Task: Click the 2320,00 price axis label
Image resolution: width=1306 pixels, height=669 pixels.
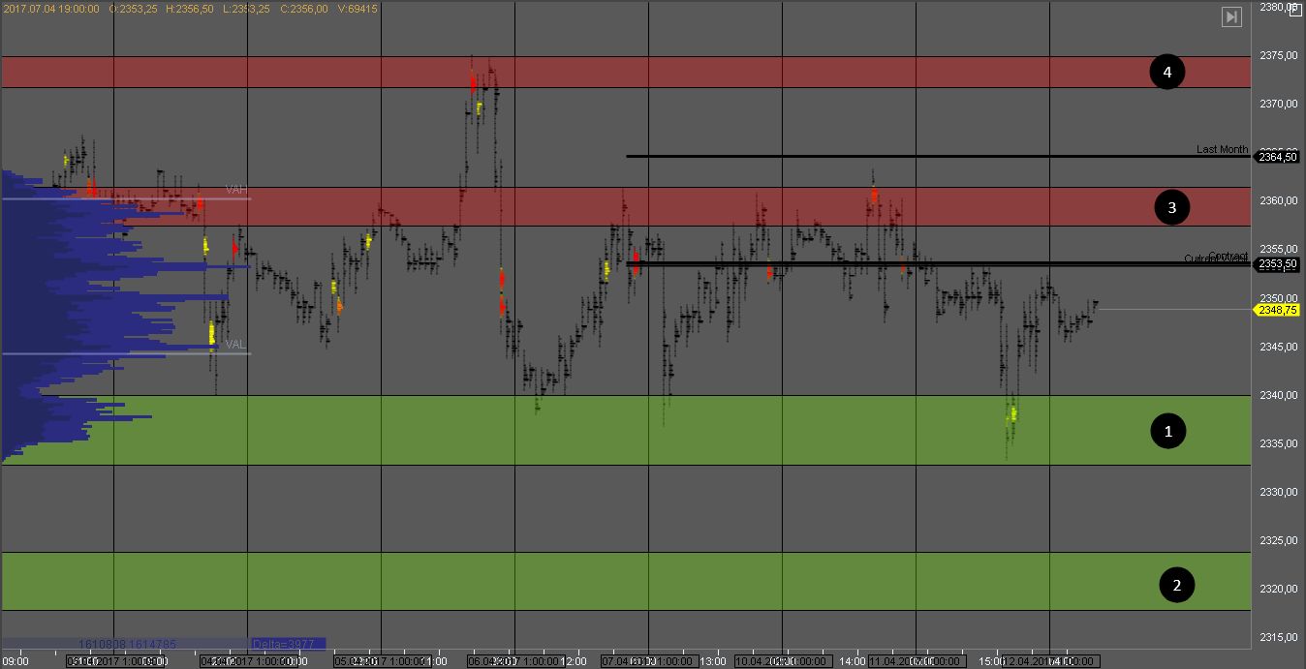Action: [x=1278, y=589]
